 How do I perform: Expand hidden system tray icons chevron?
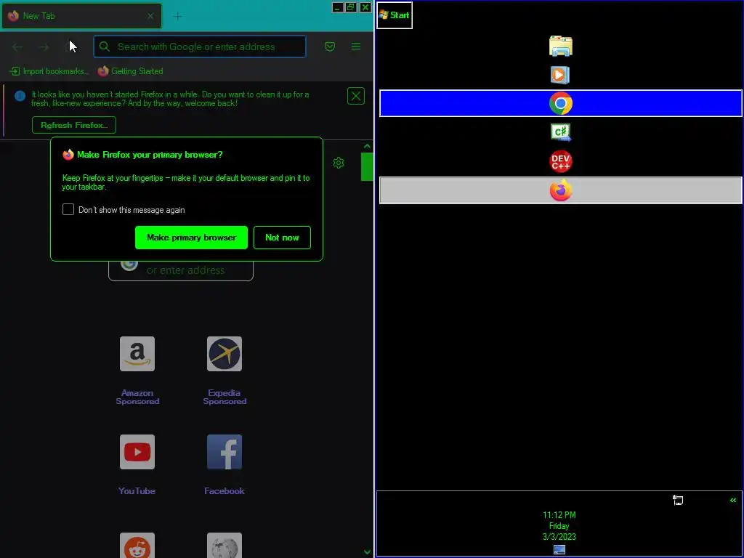tap(733, 500)
